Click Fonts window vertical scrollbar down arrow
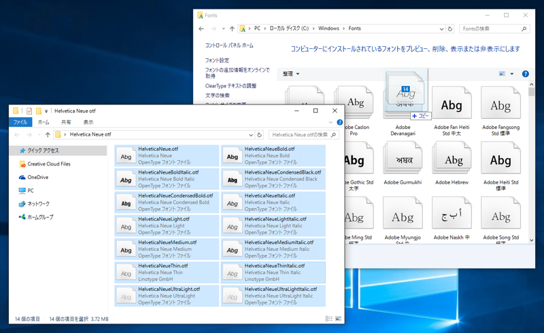 pyautogui.click(x=532, y=240)
